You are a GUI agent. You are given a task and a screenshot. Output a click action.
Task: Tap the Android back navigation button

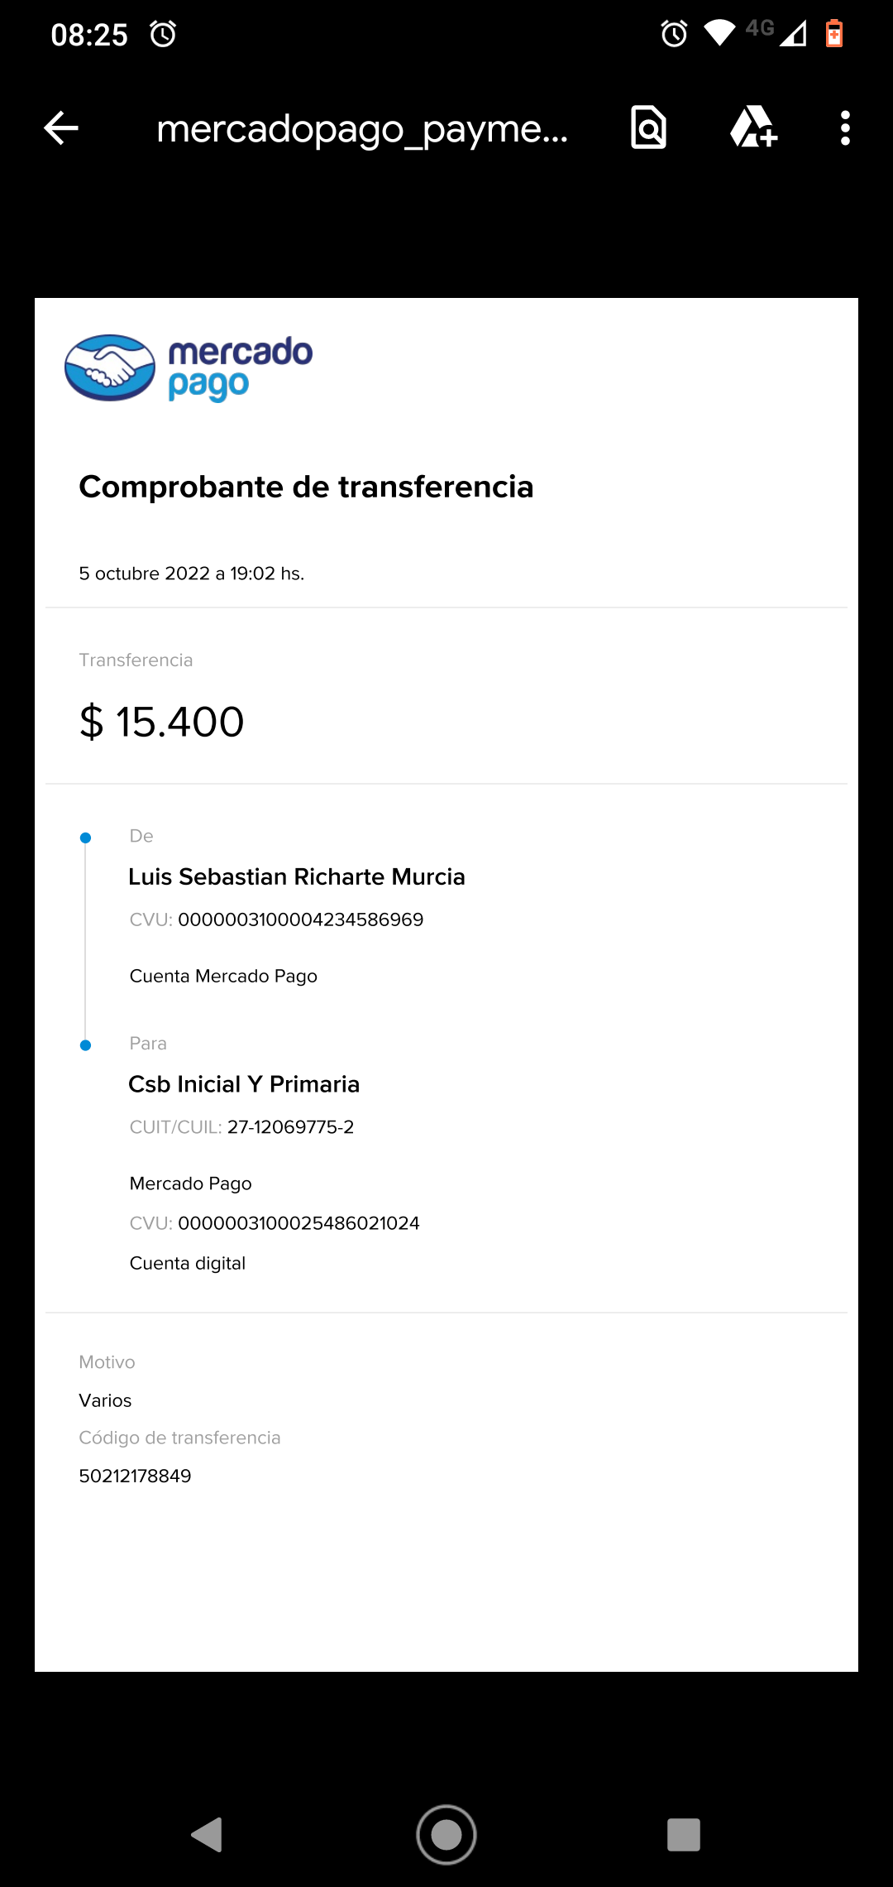(x=208, y=1834)
